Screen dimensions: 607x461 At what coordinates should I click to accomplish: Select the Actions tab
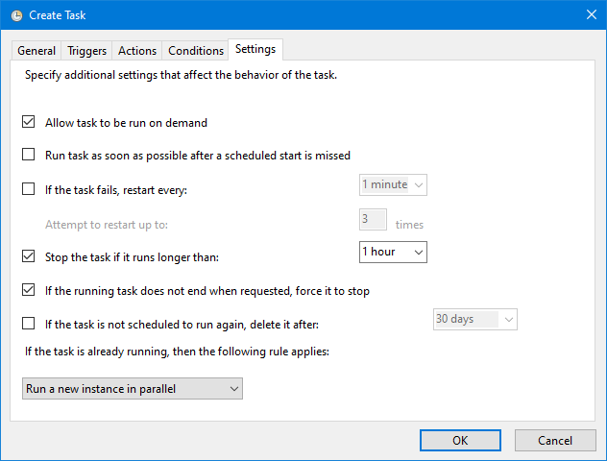136,51
